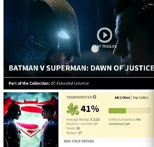Click the Fresh 10 count

click(x=73, y=128)
